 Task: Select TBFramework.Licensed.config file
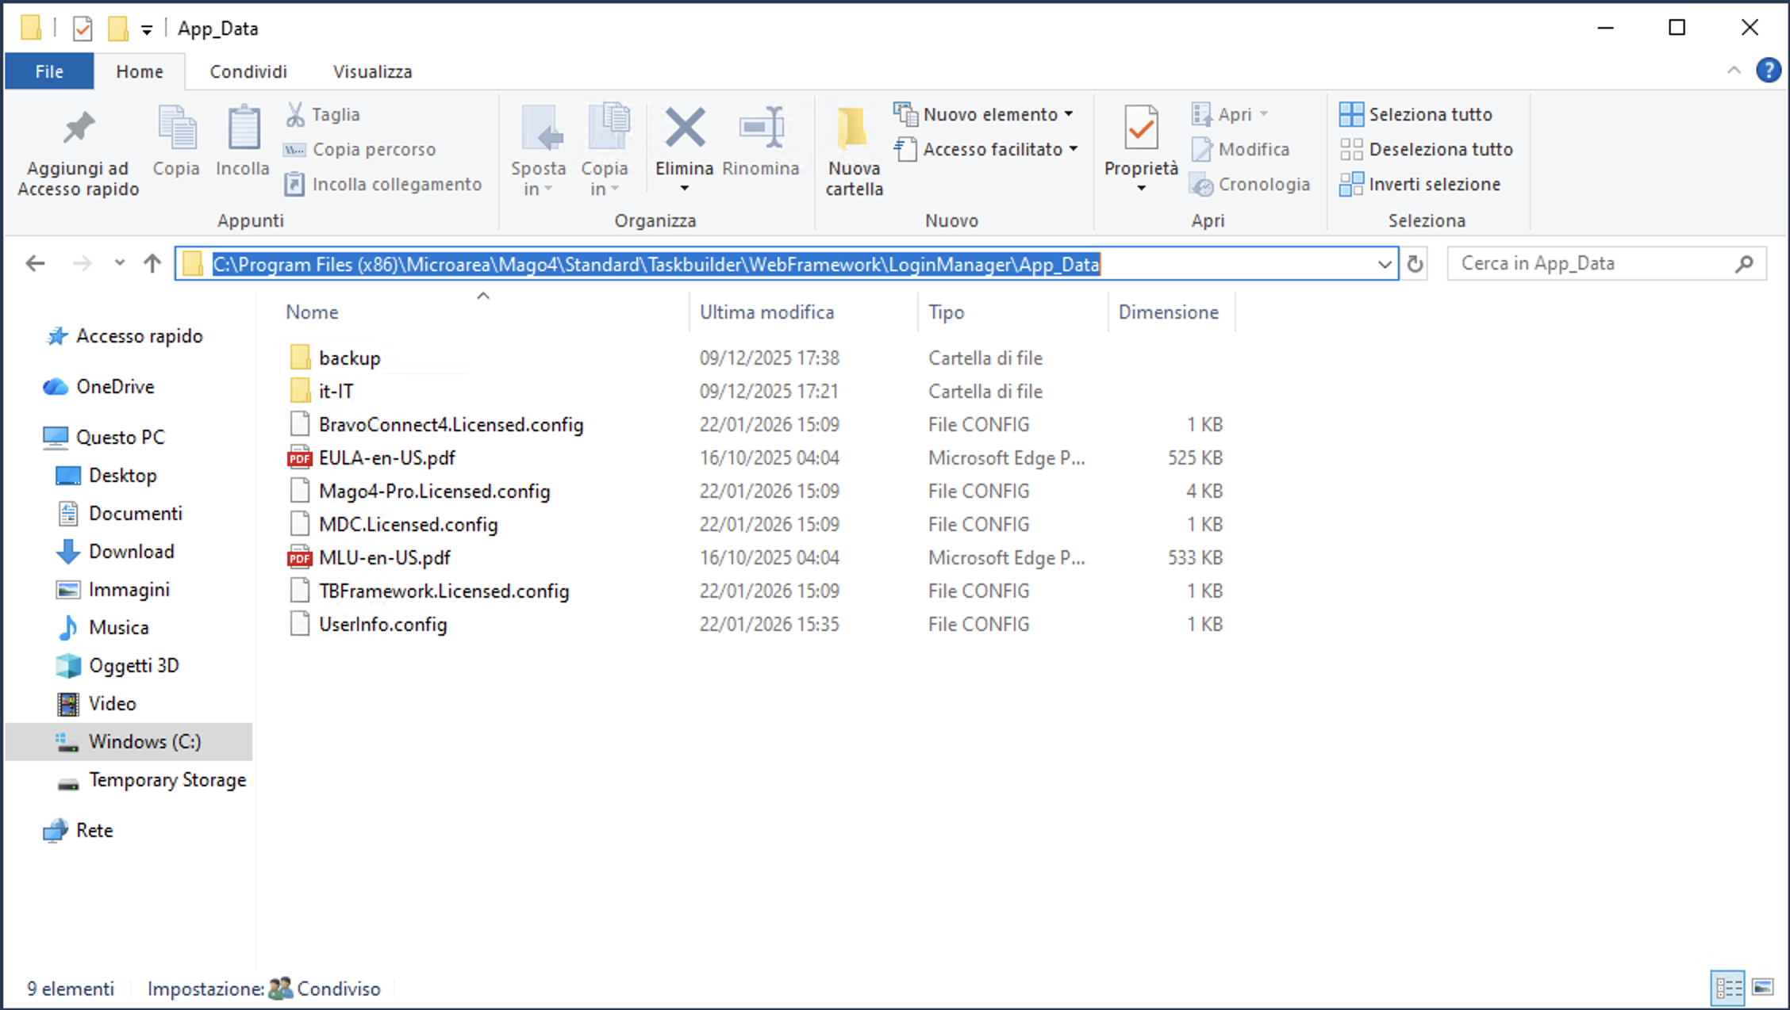[444, 591]
